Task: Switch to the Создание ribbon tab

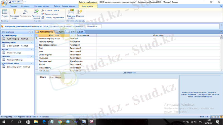Action: (x=25, y=6)
